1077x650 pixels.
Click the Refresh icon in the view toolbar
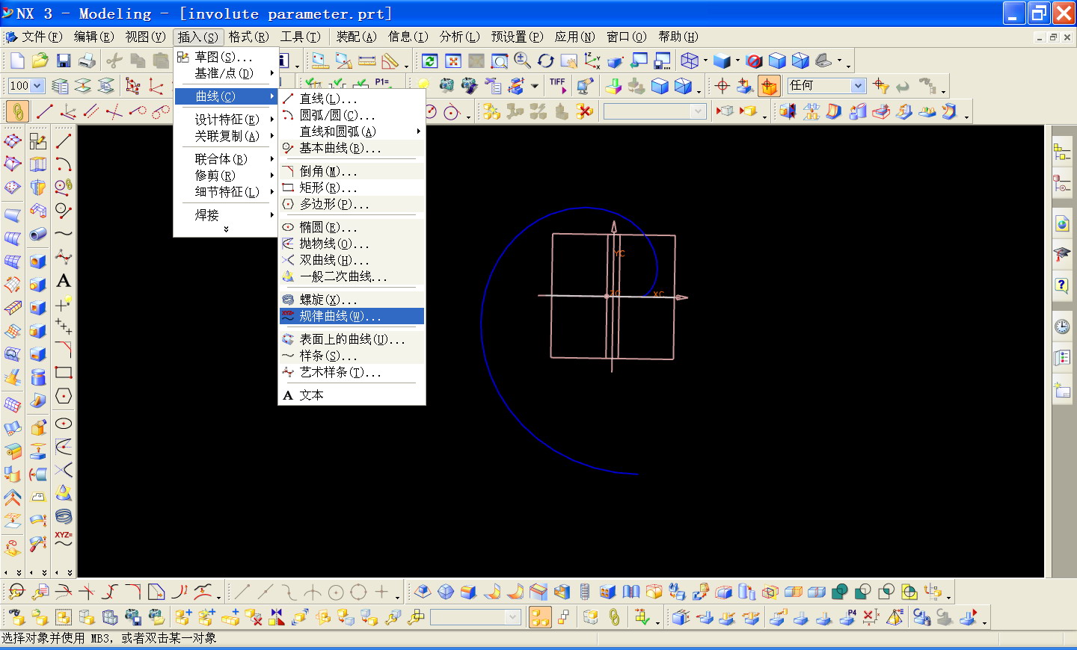click(x=429, y=61)
